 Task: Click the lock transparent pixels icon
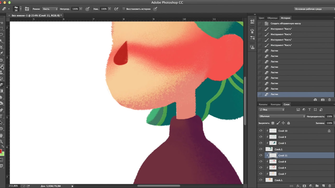273,123
